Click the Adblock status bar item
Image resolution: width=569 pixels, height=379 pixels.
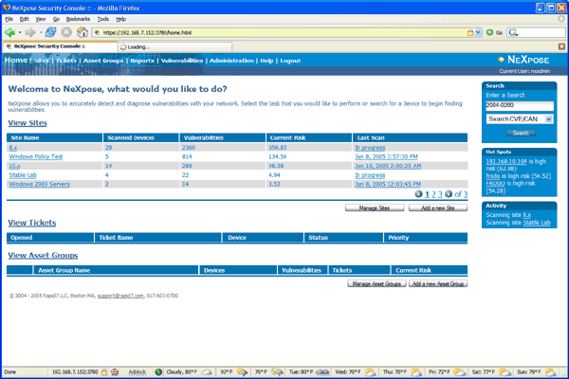click(x=138, y=372)
